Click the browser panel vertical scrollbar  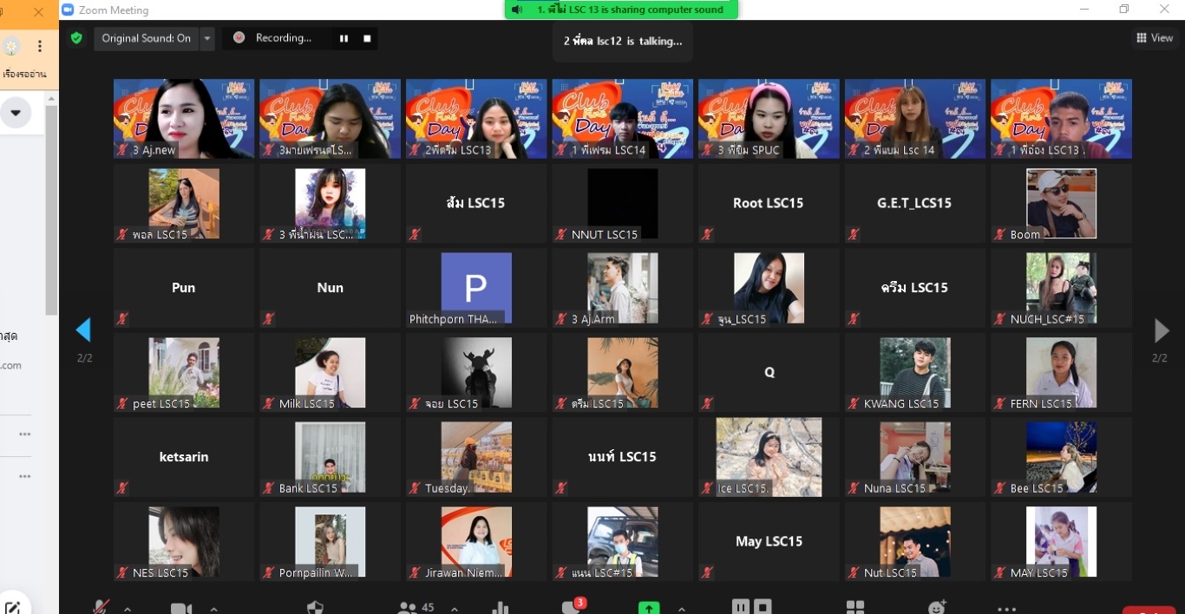click(x=51, y=210)
